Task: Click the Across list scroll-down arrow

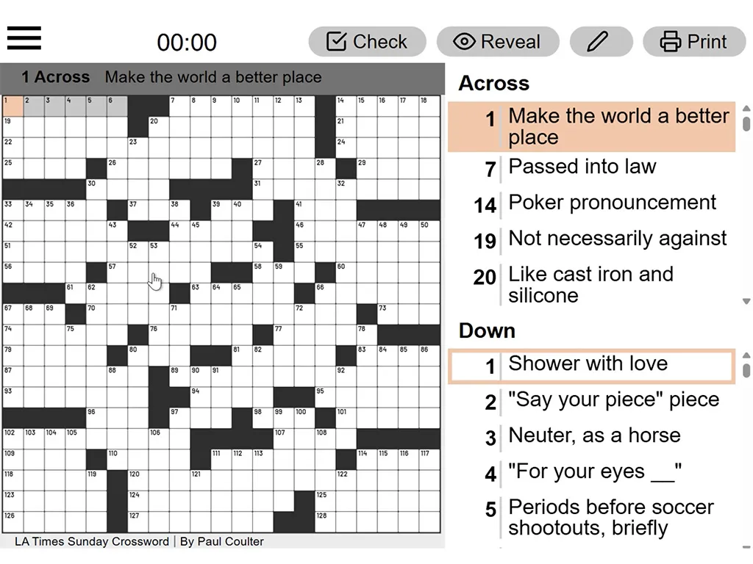Action: coord(746,301)
